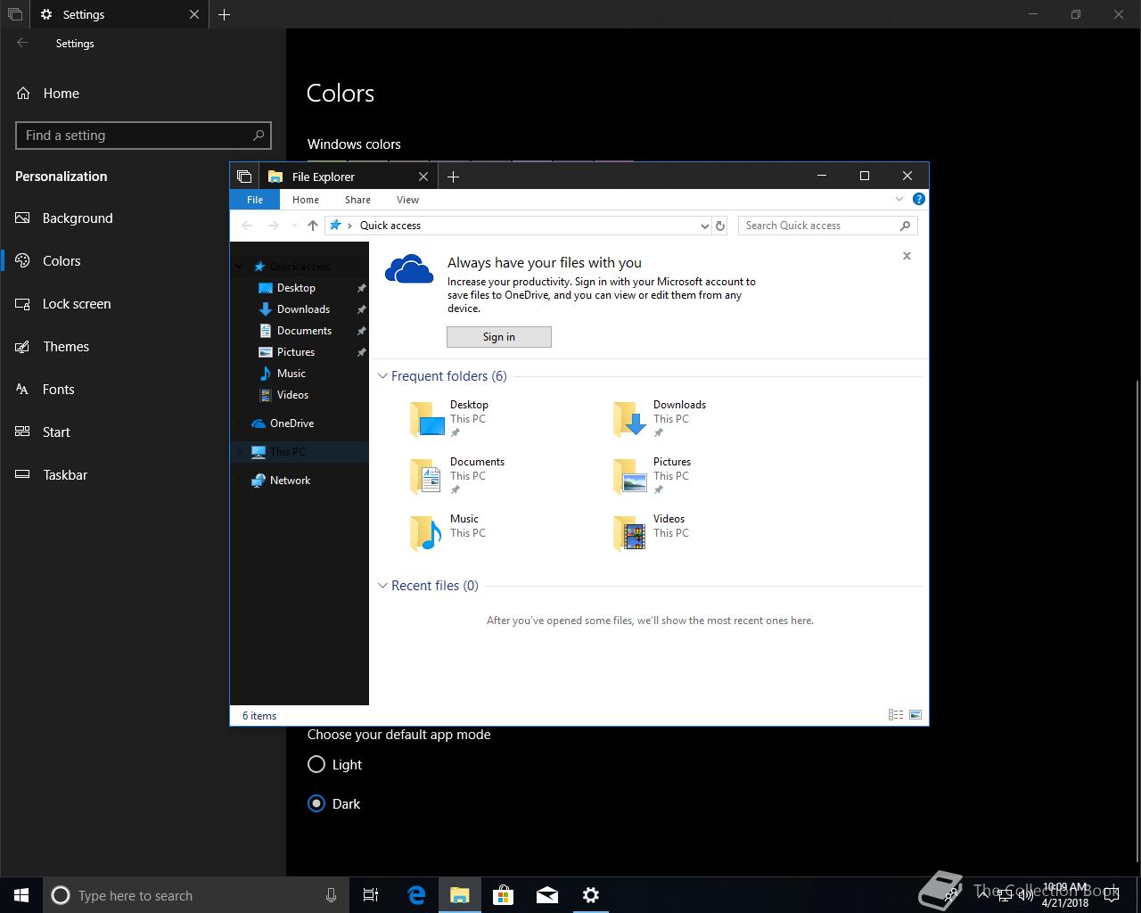Collapse the Recent files section
Screen dimensions: 1141x913
click(x=383, y=586)
